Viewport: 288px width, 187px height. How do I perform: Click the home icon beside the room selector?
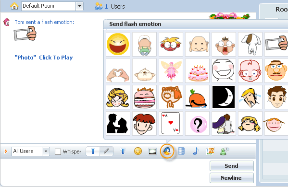tap(14, 6)
